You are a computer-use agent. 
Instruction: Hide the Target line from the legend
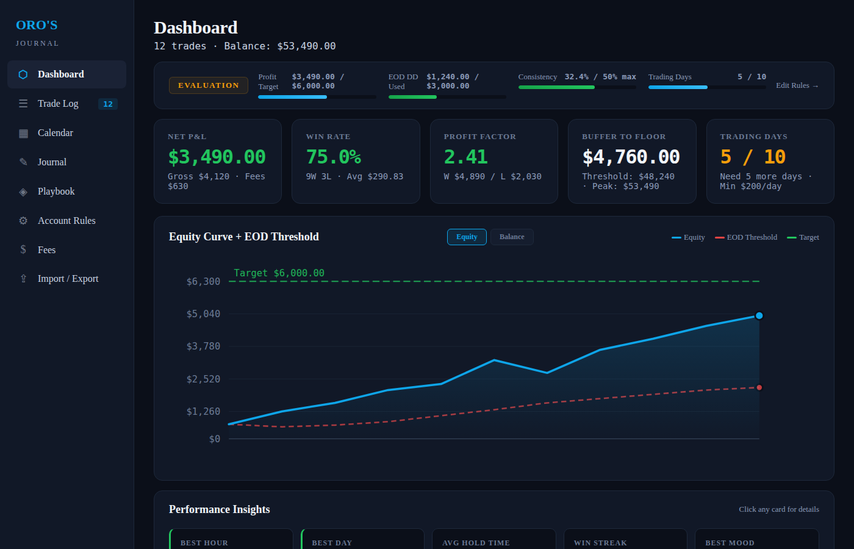point(803,237)
